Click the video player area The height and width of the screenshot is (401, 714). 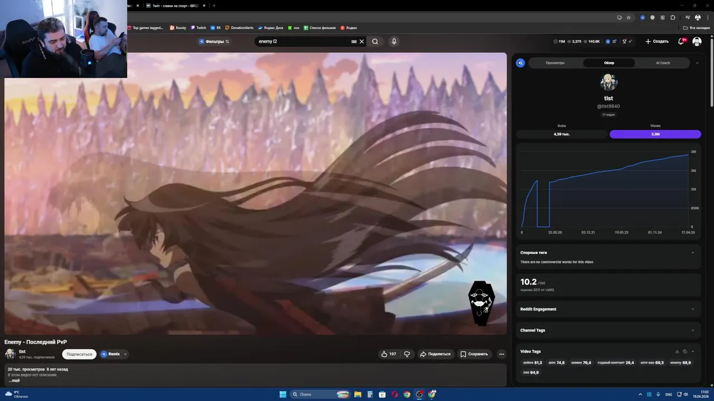(x=255, y=194)
